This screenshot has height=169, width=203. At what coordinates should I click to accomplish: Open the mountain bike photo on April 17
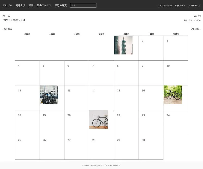(x=173, y=95)
